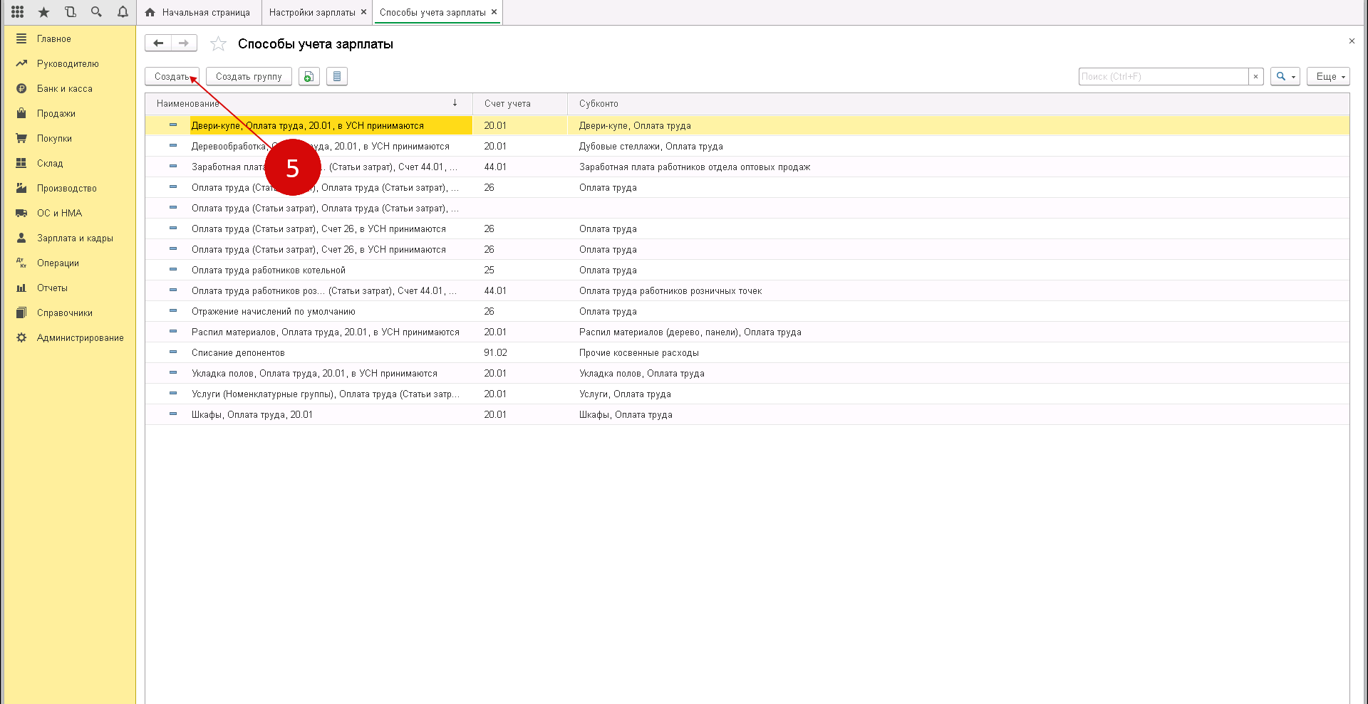Open Favorites star in top bar

(x=43, y=12)
